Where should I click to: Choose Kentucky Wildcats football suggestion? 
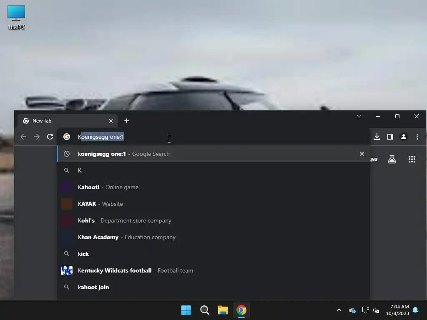point(213,270)
